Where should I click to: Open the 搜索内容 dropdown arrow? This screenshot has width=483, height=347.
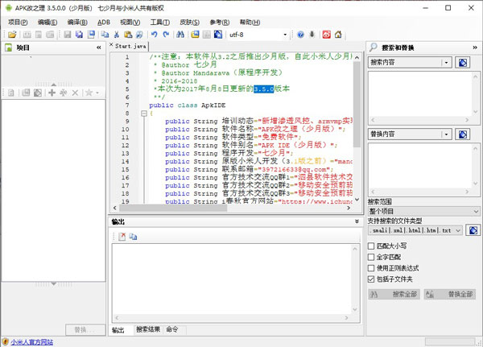pyautogui.click(x=446, y=63)
